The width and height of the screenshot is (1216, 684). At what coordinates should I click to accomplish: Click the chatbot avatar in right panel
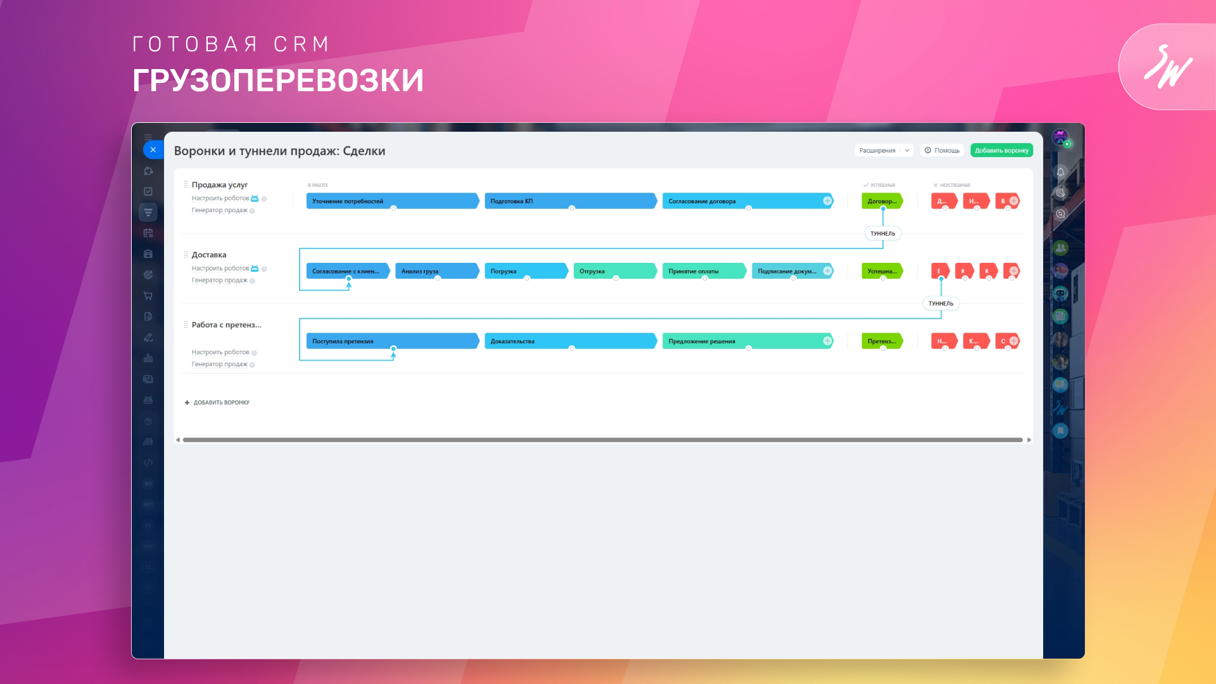click(x=1061, y=293)
